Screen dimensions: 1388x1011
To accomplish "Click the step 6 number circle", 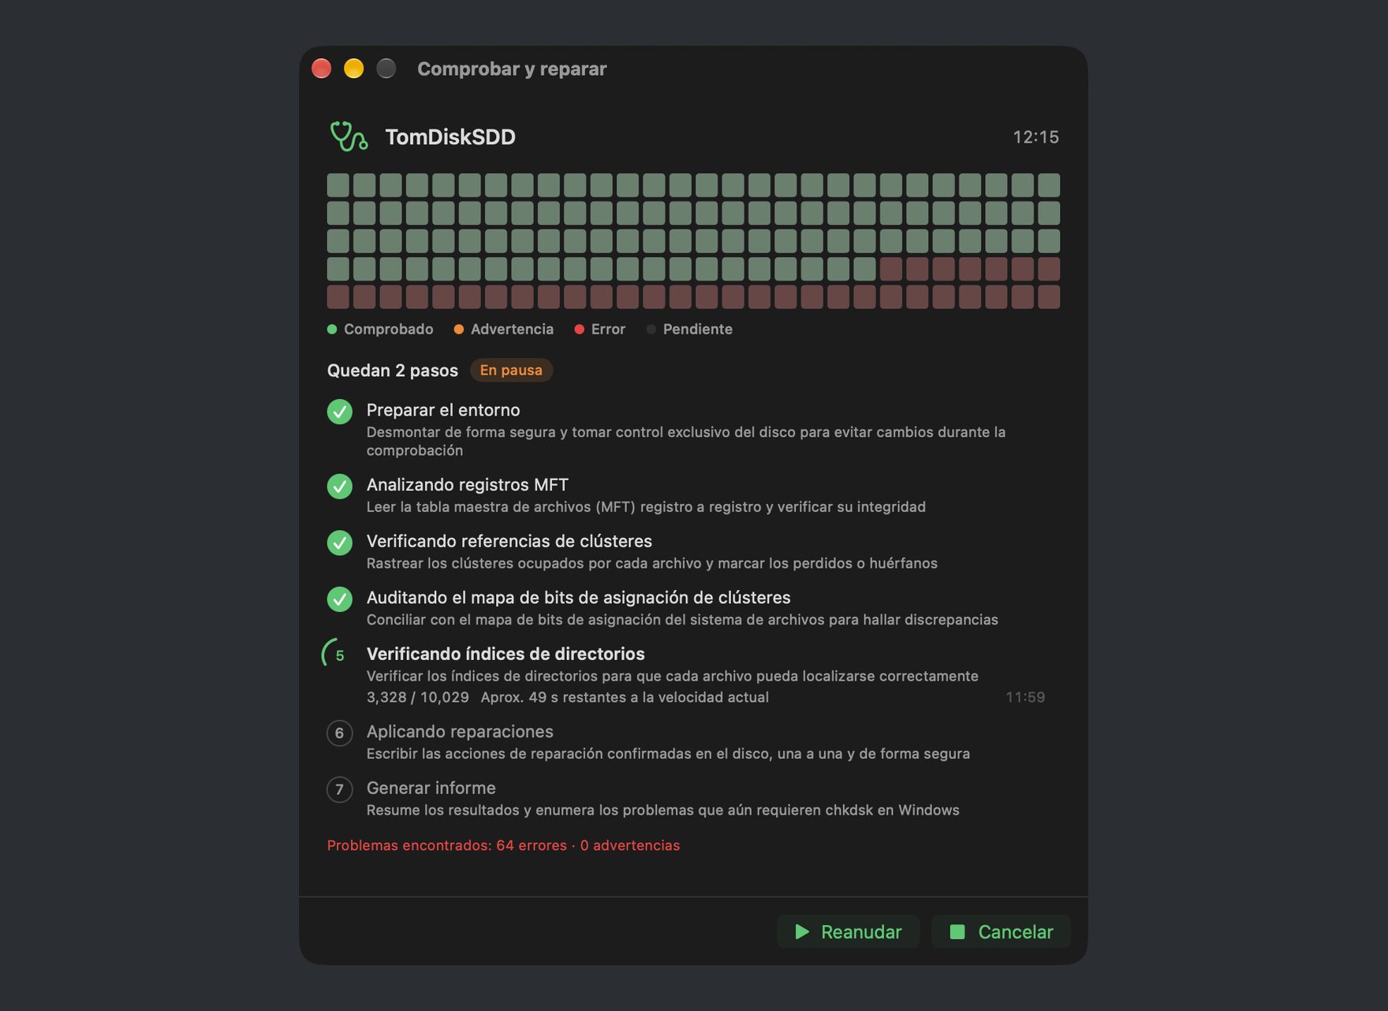I will click(x=340, y=733).
